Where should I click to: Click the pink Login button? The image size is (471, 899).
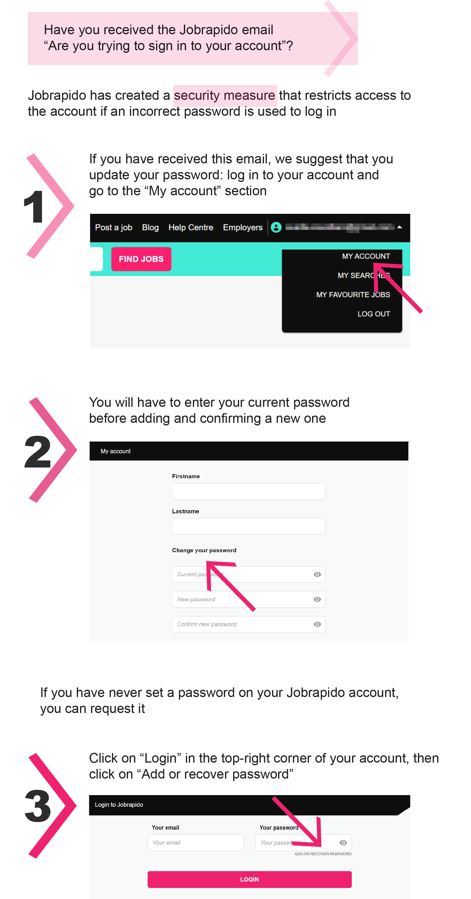click(249, 880)
